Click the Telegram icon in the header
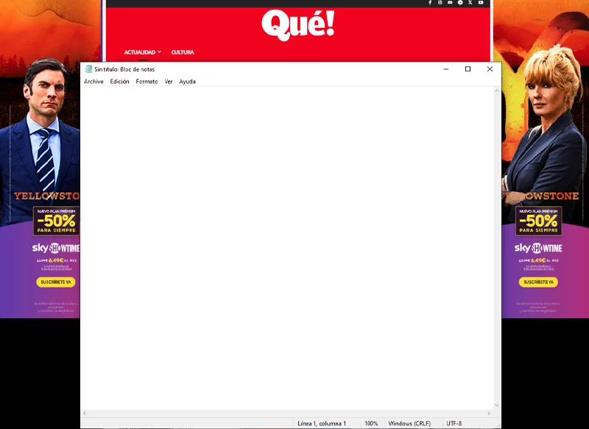The height and width of the screenshot is (429, 589). [460, 3]
